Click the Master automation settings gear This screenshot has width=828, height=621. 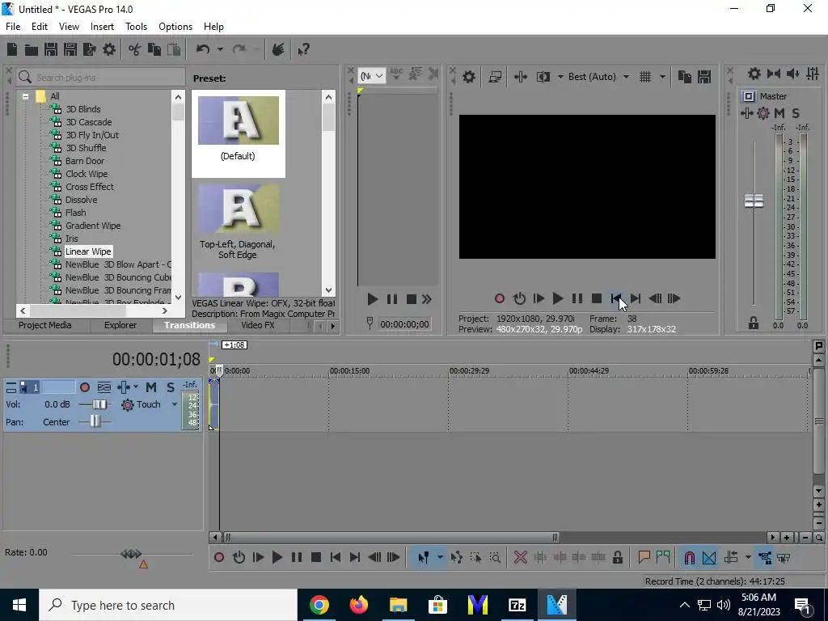click(x=763, y=113)
